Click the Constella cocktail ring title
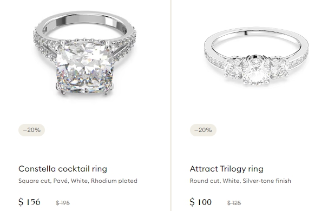 coord(63,169)
